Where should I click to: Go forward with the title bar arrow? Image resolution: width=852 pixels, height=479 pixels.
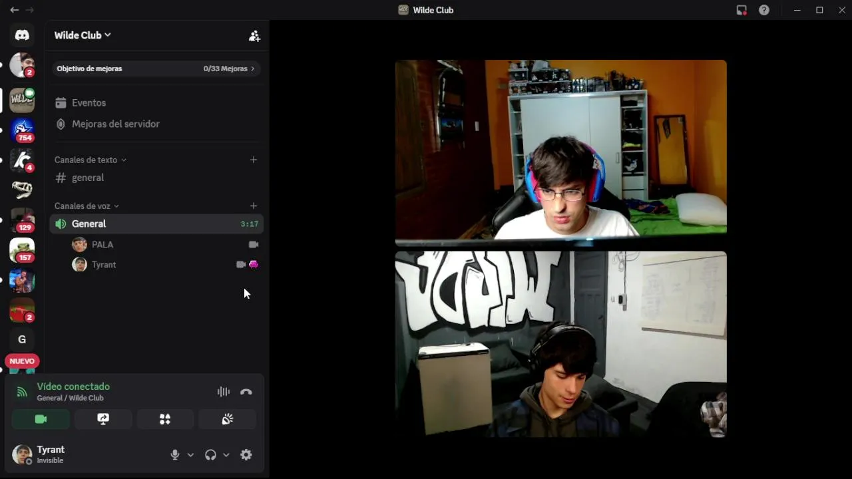(x=29, y=10)
